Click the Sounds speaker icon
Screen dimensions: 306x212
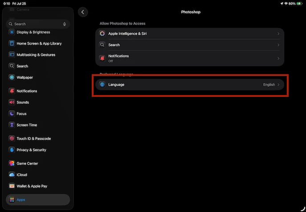[12, 102]
